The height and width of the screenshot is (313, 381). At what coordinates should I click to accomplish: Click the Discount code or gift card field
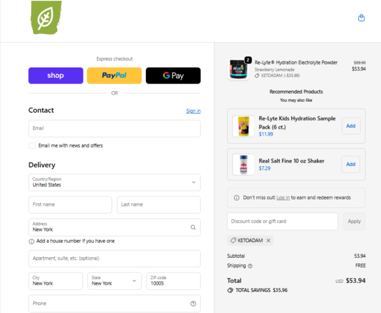[x=282, y=221]
